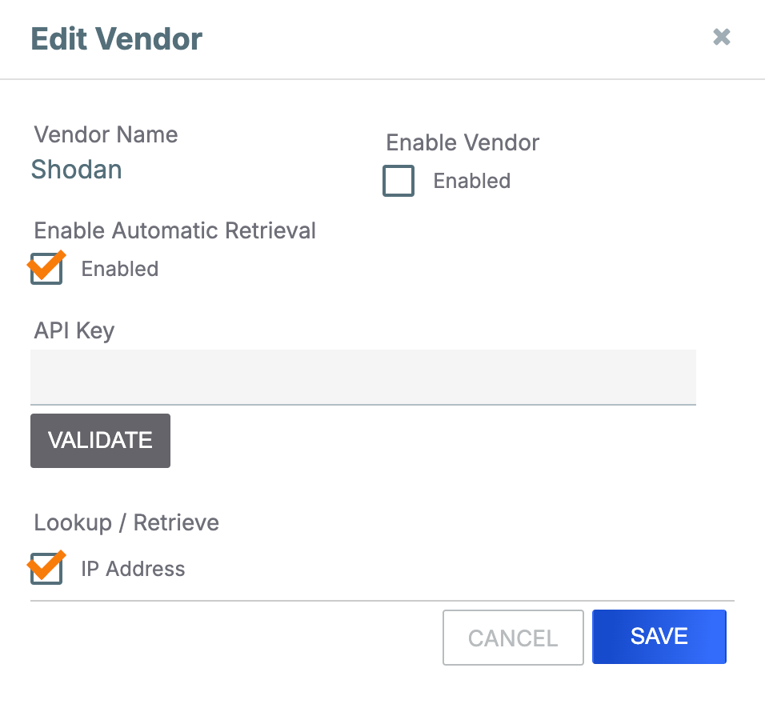
Task: Click the Enable Automatic Retrieval heading
Action: point(175,231)
